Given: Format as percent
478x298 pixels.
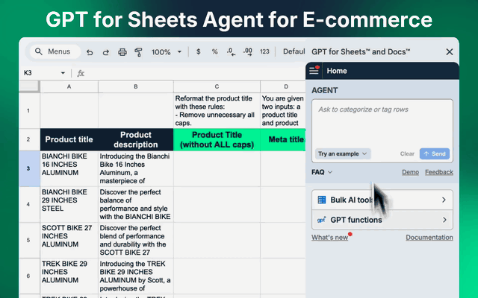Looking at the screenshot, I should click(x=214, y=51).
